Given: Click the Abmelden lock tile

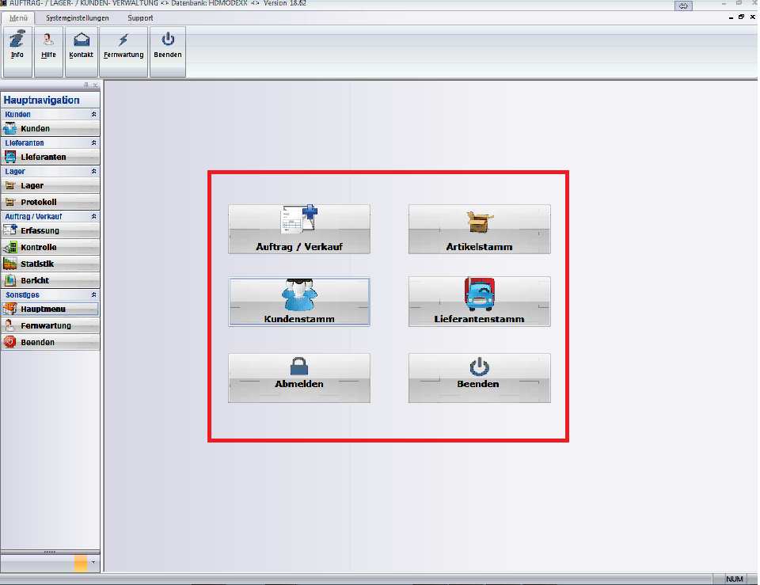Looking at the screenshot, I should 299,378.
